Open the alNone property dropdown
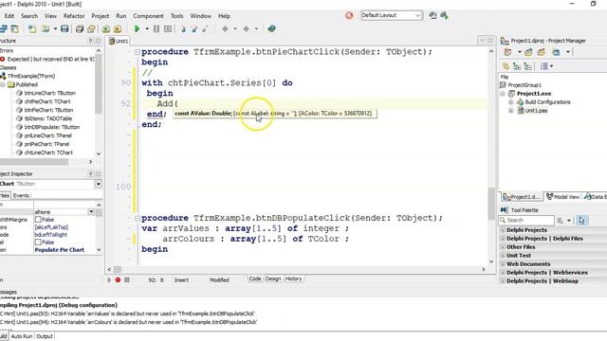Screen dimensions: 607x341 91,212
